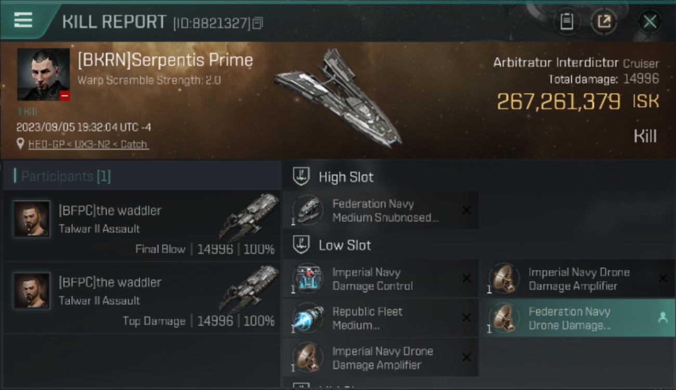Click the highlighted Federation Navy Drone Damage item
Screen dimensions: 676x390
click(577, 318)
